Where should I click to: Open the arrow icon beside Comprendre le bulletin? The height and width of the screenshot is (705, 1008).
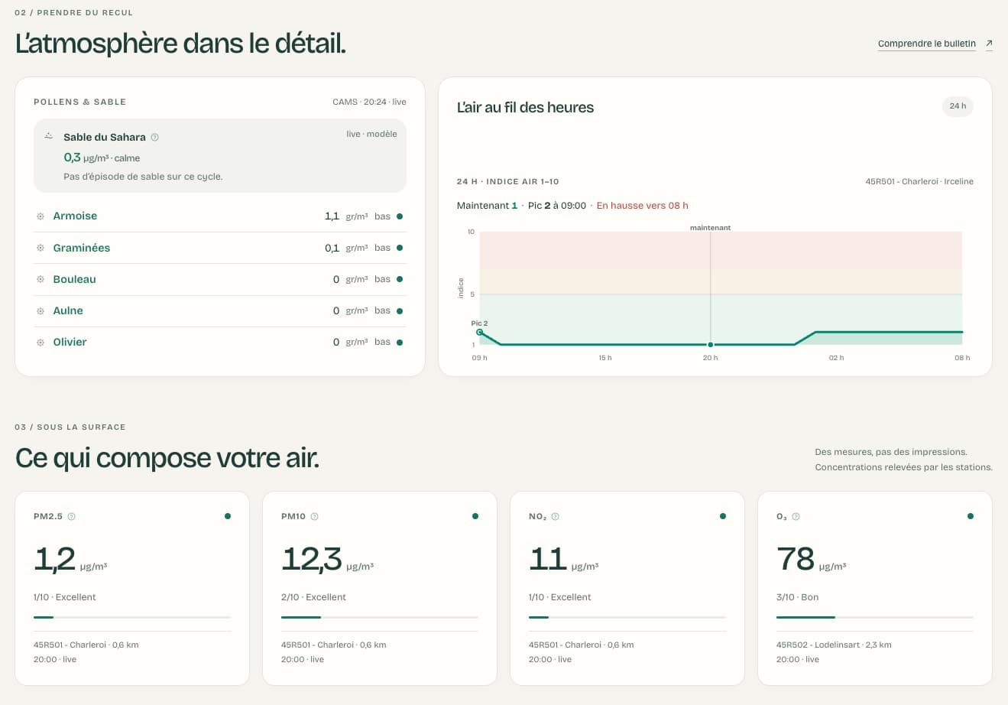989,44
